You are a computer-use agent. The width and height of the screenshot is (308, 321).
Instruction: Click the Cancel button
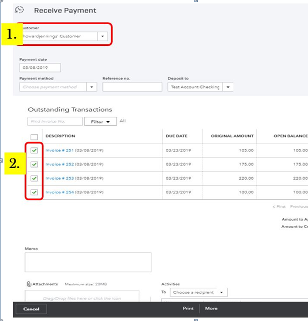31,309
